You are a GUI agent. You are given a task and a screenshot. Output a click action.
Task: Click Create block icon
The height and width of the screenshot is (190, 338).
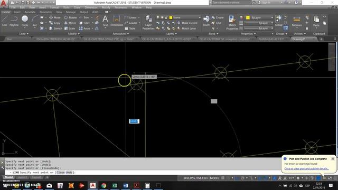[x=218, y=17]
